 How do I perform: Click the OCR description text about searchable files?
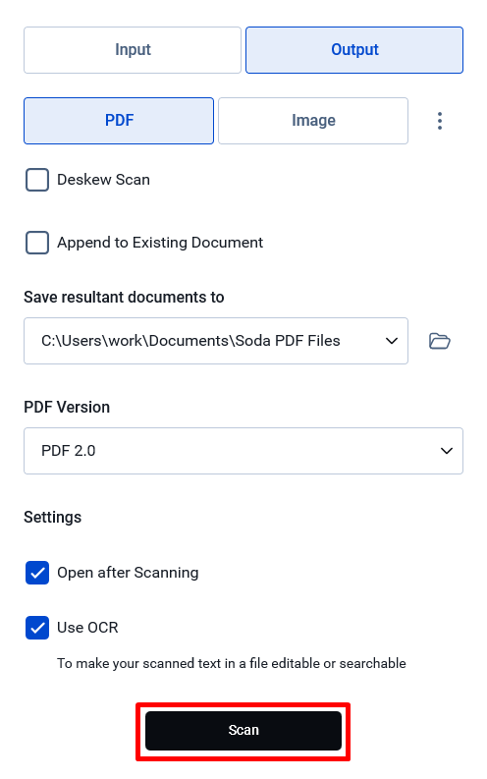(232, 663)
